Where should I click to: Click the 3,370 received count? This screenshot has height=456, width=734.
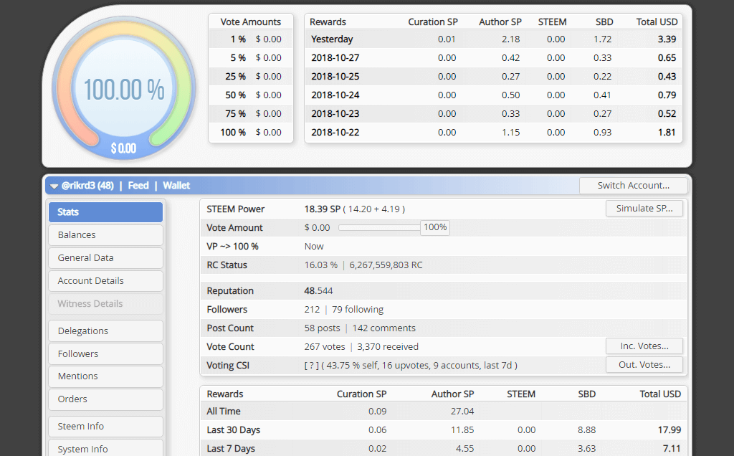click(388, 347)
